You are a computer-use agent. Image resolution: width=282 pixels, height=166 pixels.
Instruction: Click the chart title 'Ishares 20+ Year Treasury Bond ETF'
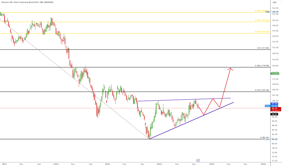coord(20,2)
